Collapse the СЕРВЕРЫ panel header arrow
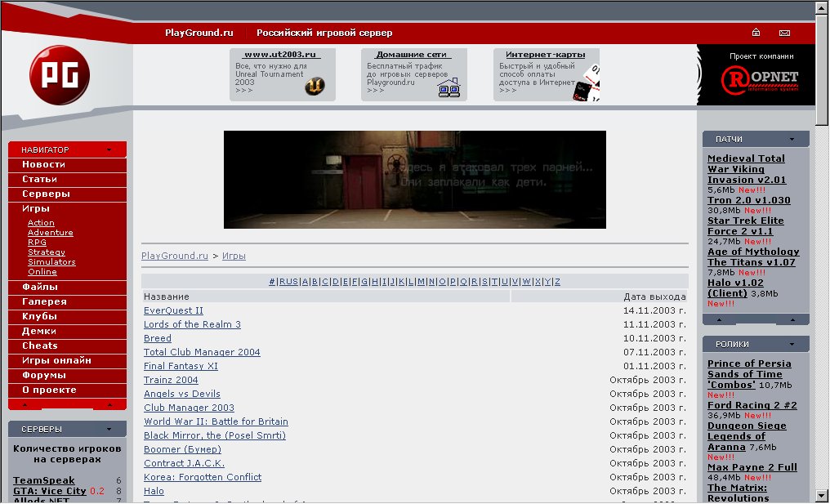The height and width of the screenshot is (504, 830). click(109, 430)
